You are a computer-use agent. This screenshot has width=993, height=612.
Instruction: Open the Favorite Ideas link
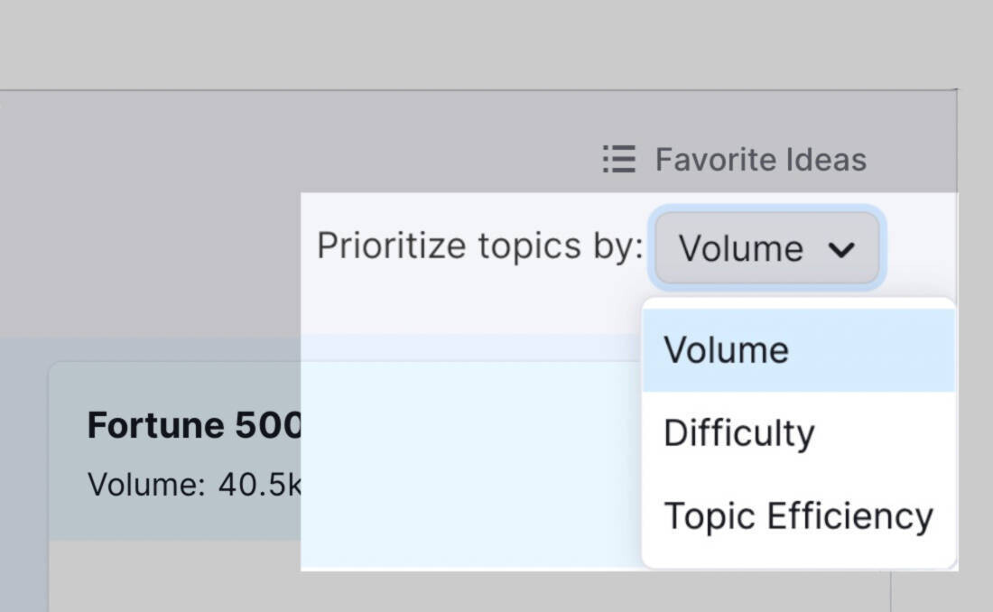pos(735,159)
